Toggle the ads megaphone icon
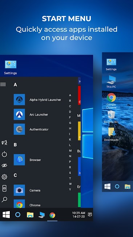 [4, 143]
